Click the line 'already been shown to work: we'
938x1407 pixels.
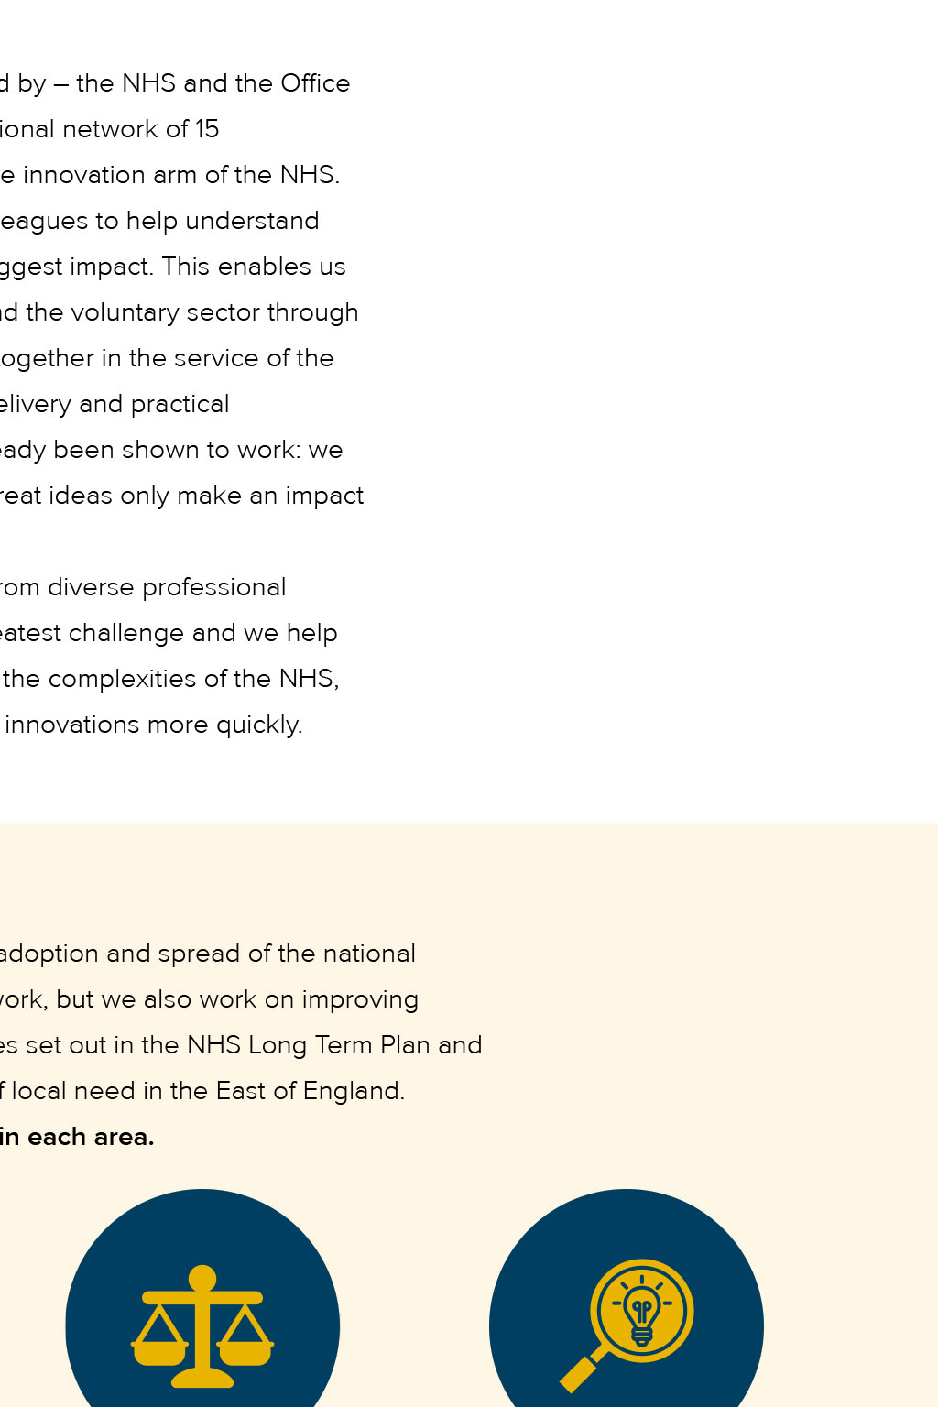pyautogui.click(x=171, y=450)
